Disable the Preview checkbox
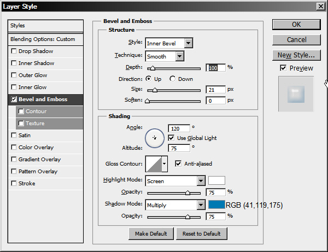 click(283, 68)
